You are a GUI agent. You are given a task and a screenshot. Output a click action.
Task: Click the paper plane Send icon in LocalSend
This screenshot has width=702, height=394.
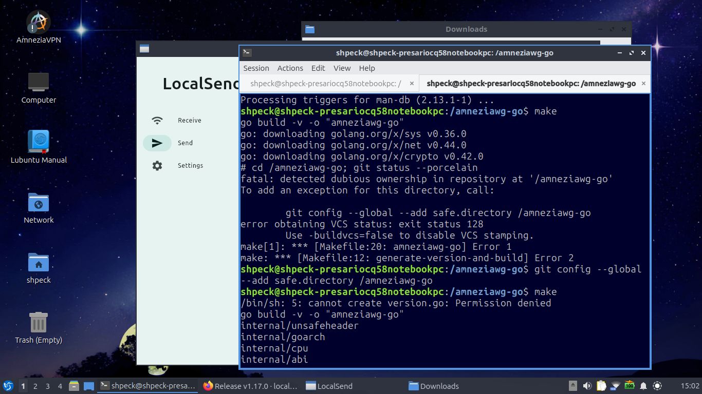click(157, 143)
